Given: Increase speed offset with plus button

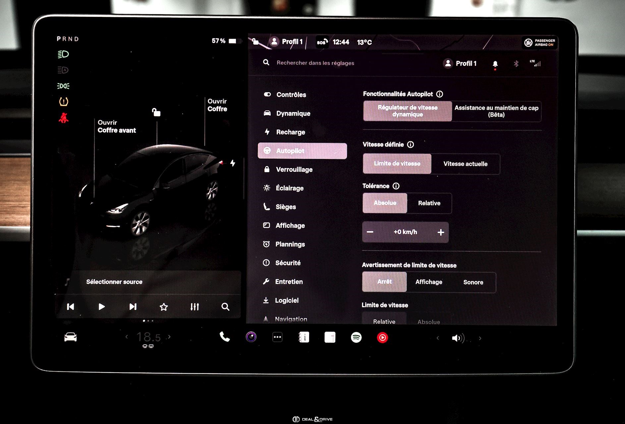Looking at the screenshot, I should click(x=440, y=232).
